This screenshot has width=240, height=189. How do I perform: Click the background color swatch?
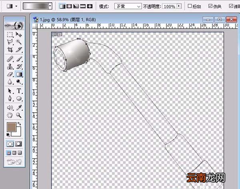click(18, 133)
